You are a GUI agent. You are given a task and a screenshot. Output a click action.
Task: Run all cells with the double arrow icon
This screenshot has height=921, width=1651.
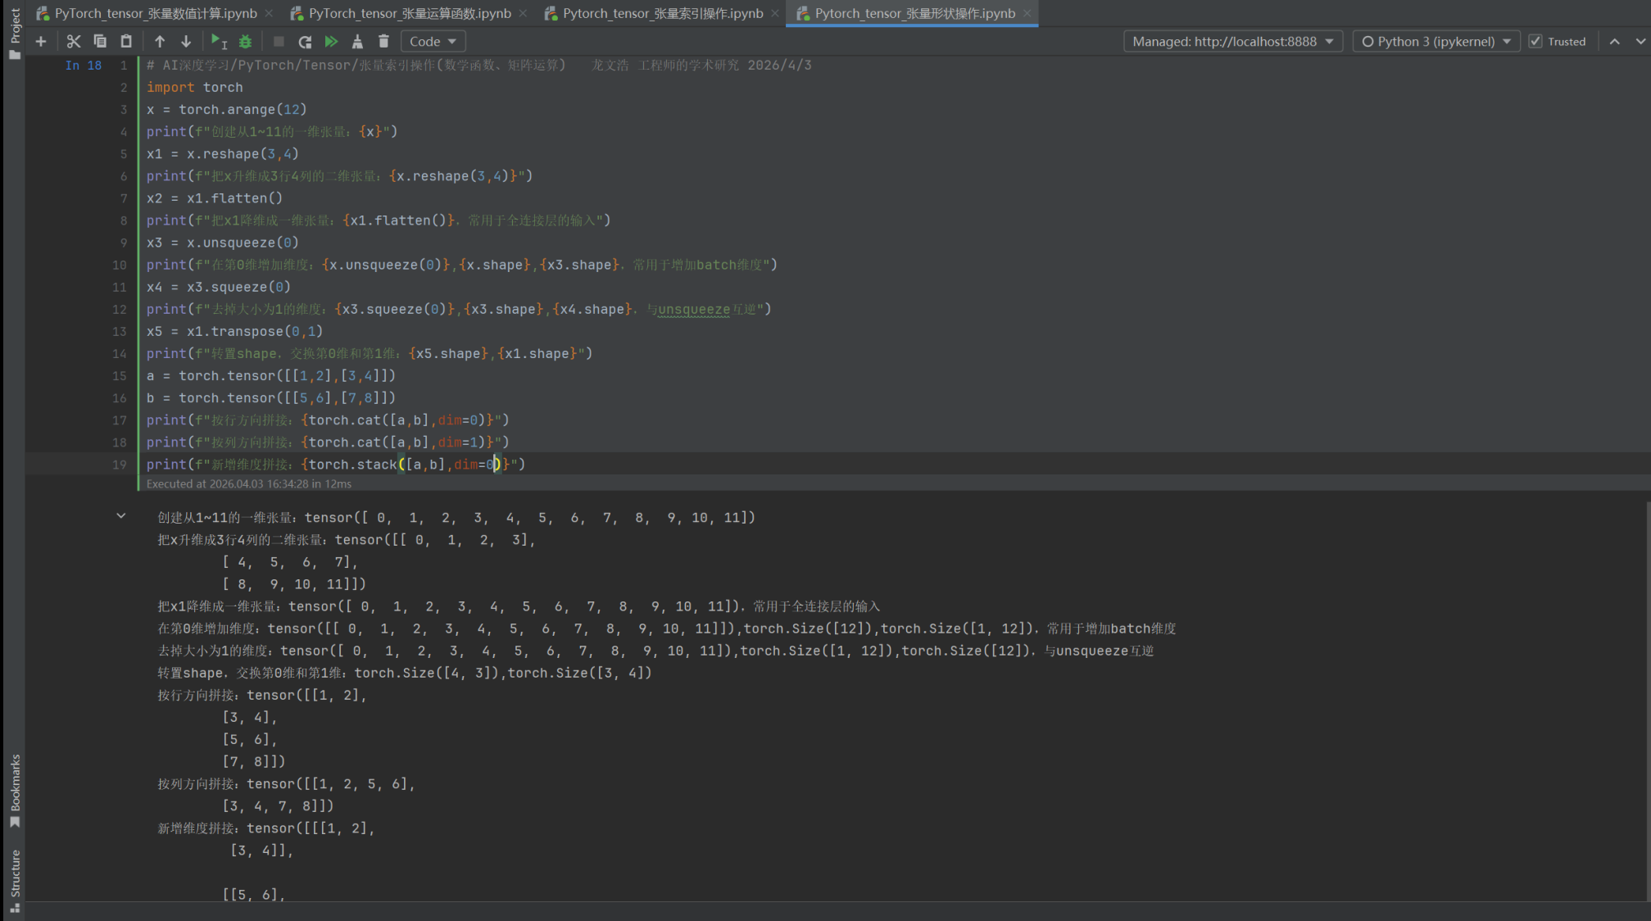pos(331,42)
